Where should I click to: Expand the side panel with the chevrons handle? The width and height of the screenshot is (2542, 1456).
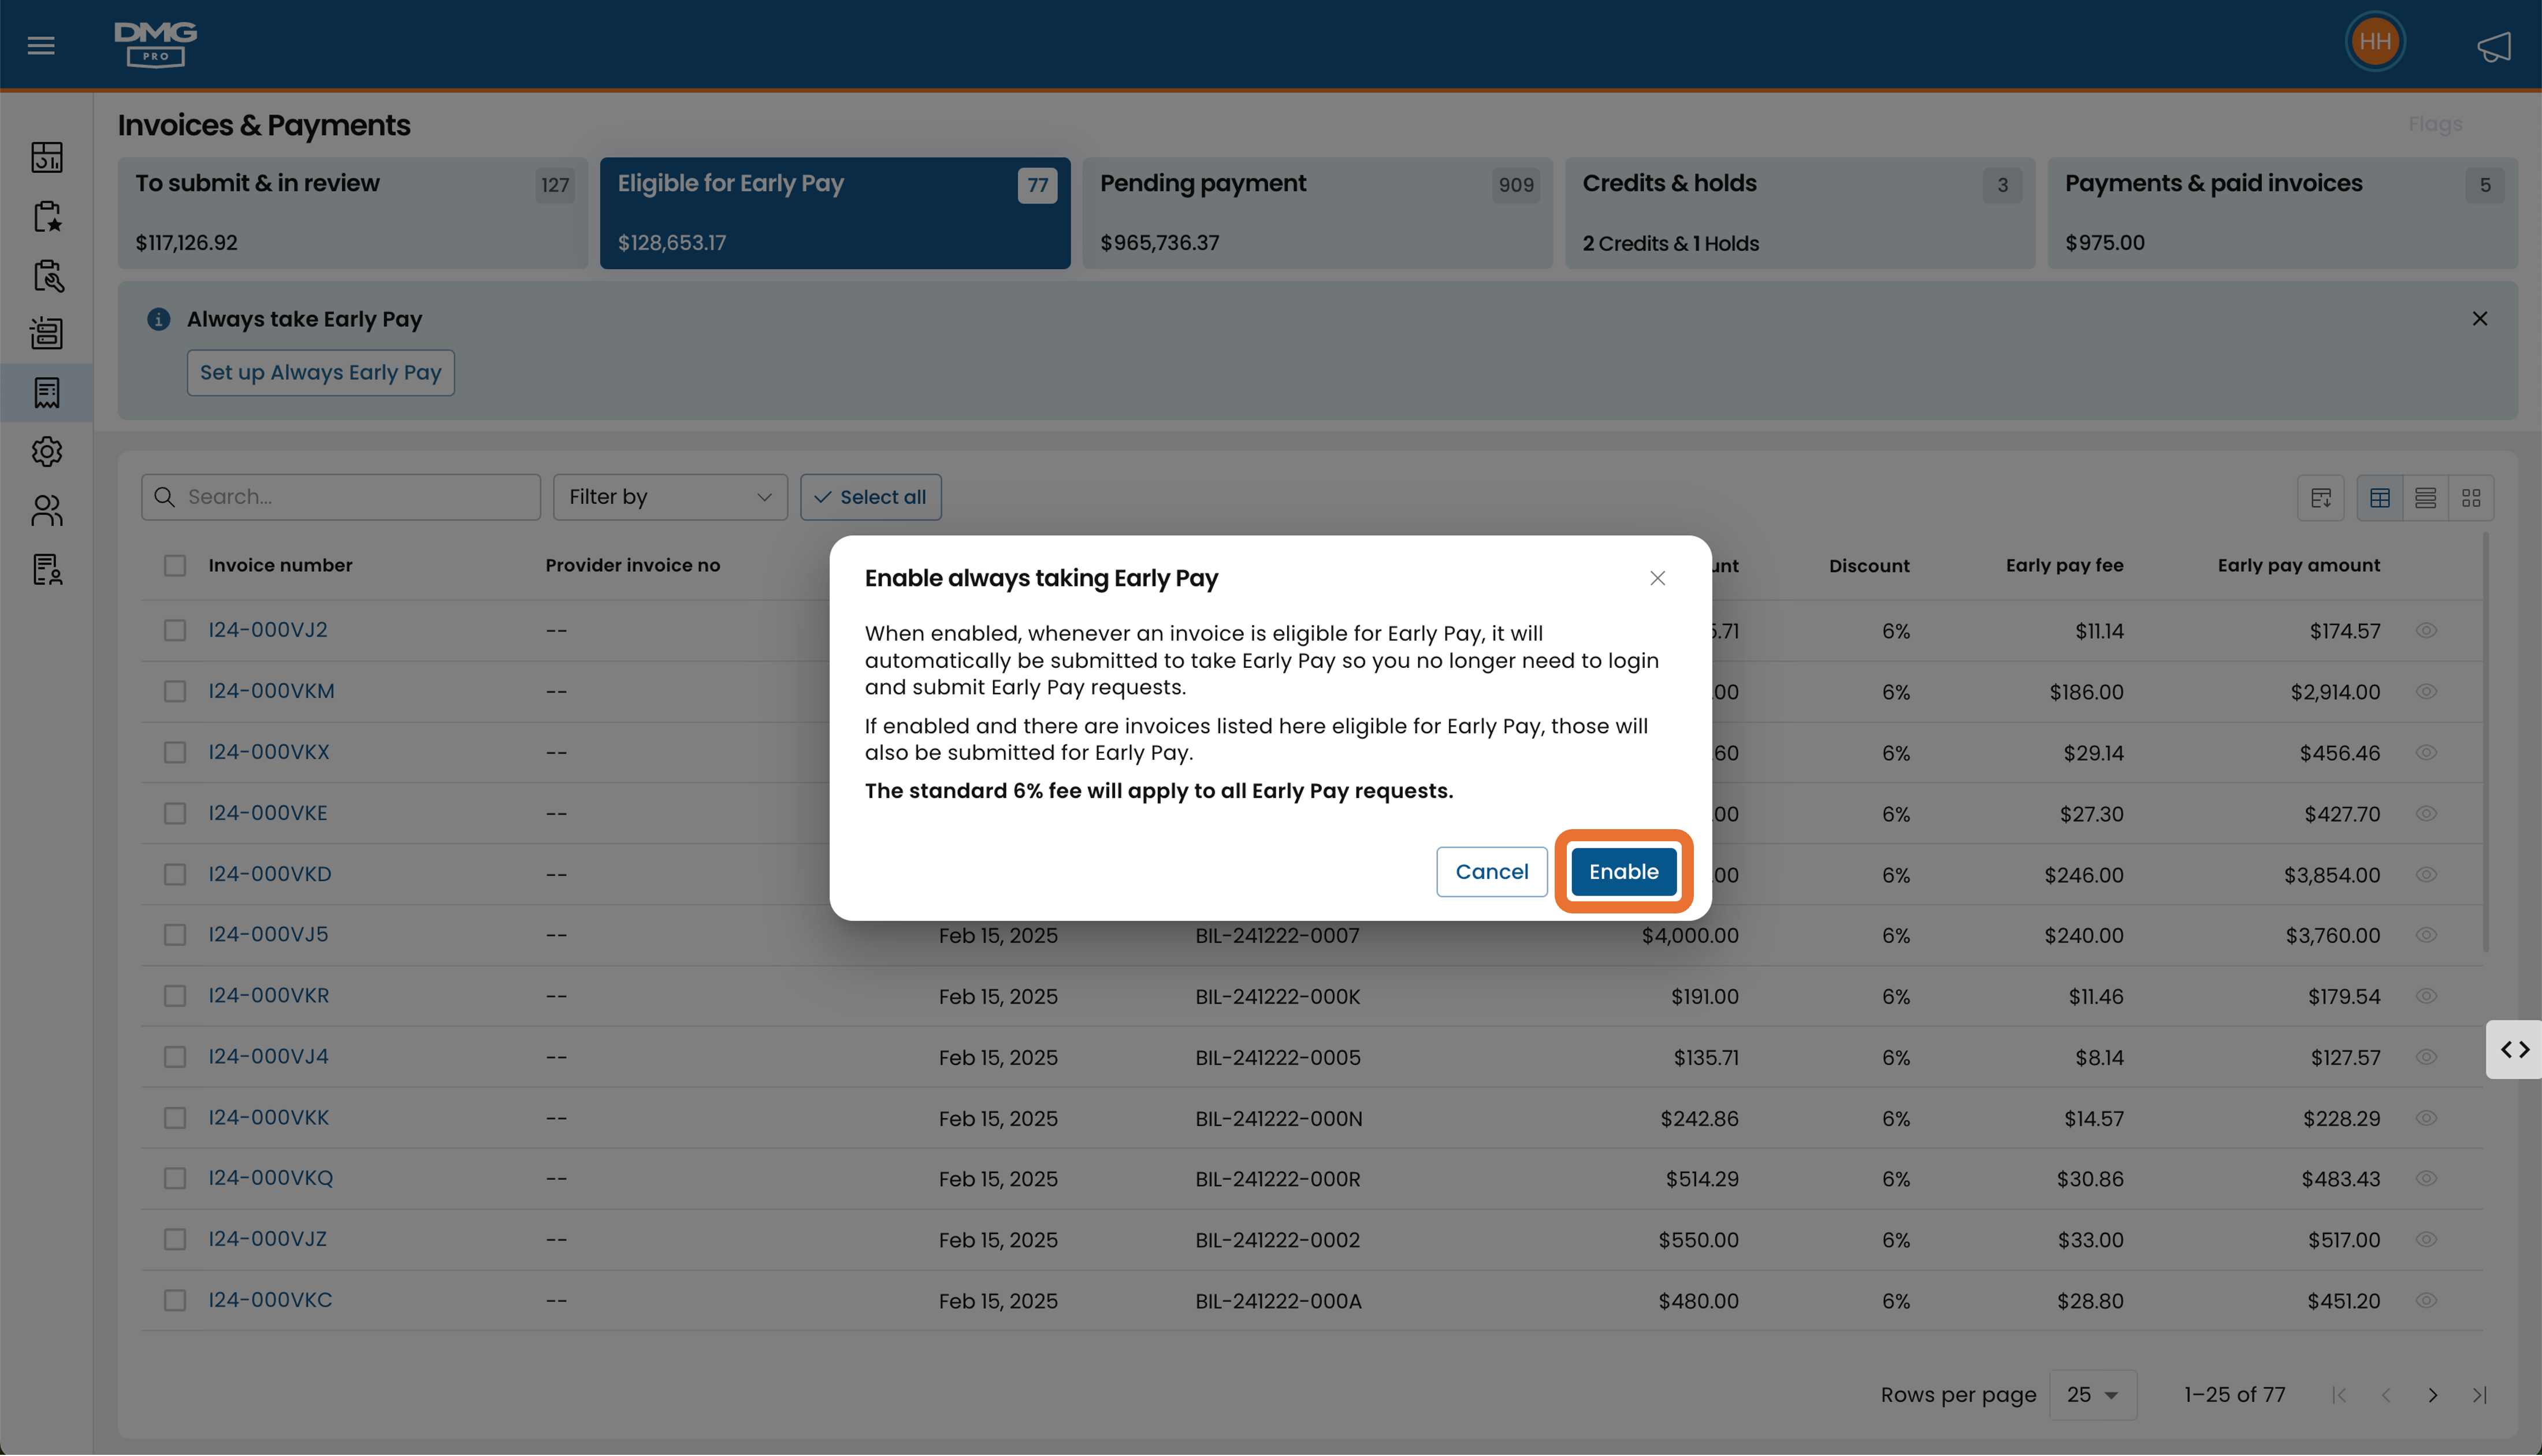tap(2514, 1049)
